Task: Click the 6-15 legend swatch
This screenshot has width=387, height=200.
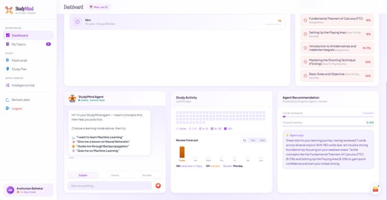Action: [200, 129]
